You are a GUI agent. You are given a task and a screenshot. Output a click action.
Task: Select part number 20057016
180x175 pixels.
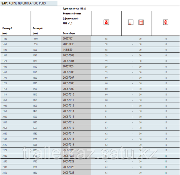click(68, 128)
